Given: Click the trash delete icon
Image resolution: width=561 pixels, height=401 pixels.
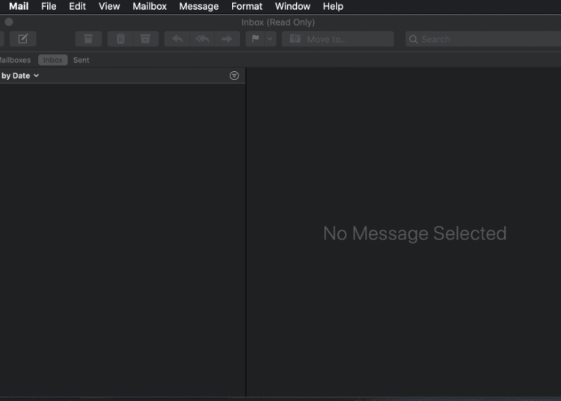Looking at the screenshot, I should tap(120, 39).
